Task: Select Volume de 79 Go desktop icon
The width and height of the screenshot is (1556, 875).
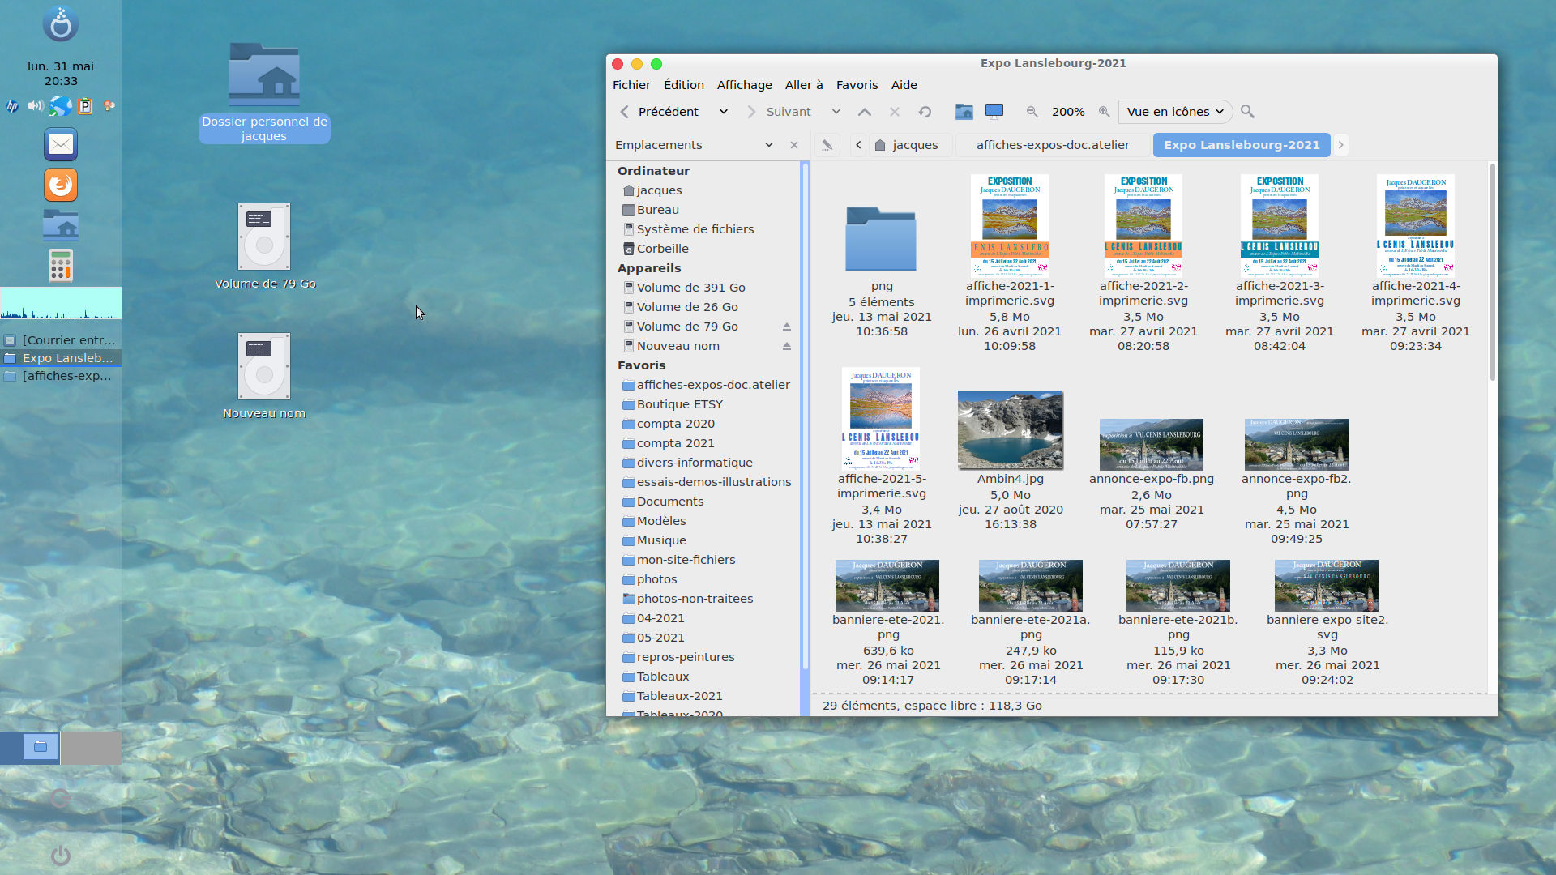Action: pyautogui.click(x=264, y=247)
